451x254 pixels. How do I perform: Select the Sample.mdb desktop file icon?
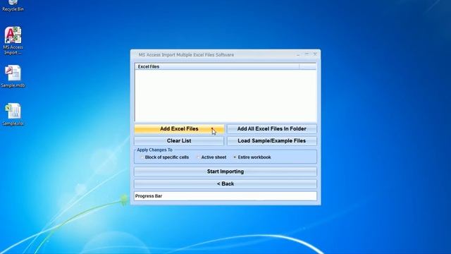tap(13, 76)
